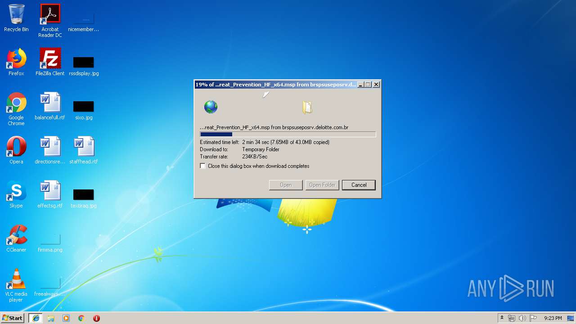Viewport: 576px width, 324px height.
Task: Open the volume control tray icon
Action: pyautogui.click(x=522, y=318)
